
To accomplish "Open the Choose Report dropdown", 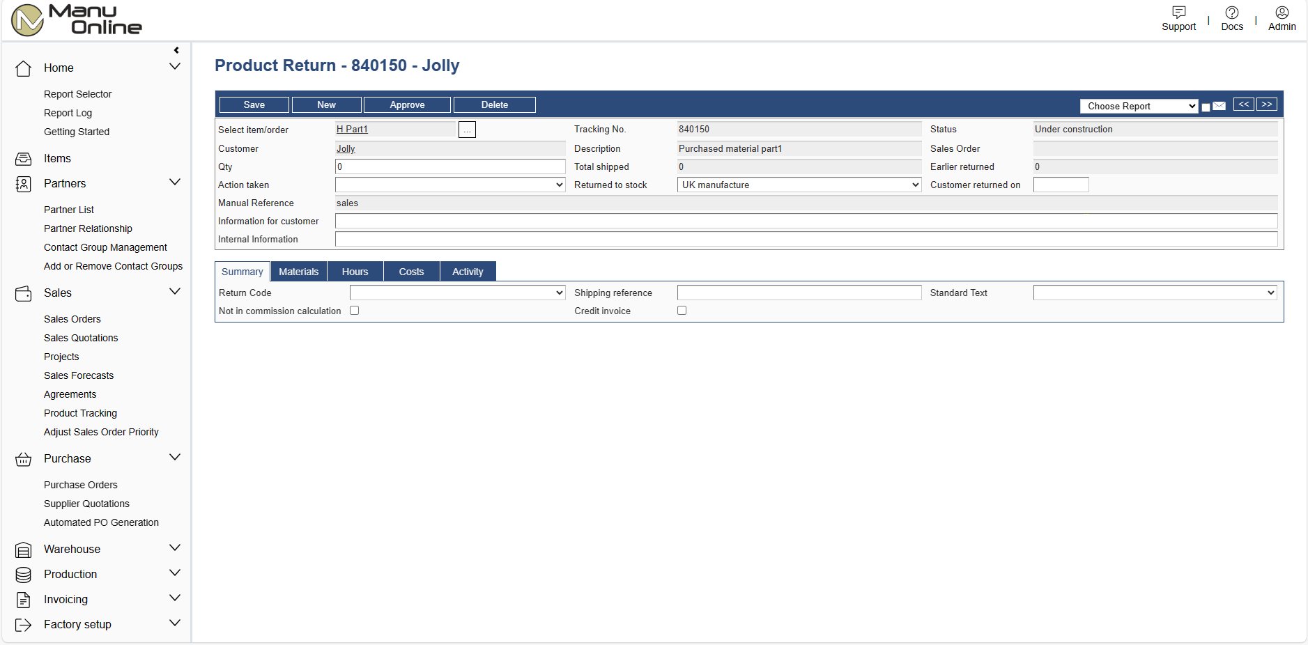I will (1139, 106).
